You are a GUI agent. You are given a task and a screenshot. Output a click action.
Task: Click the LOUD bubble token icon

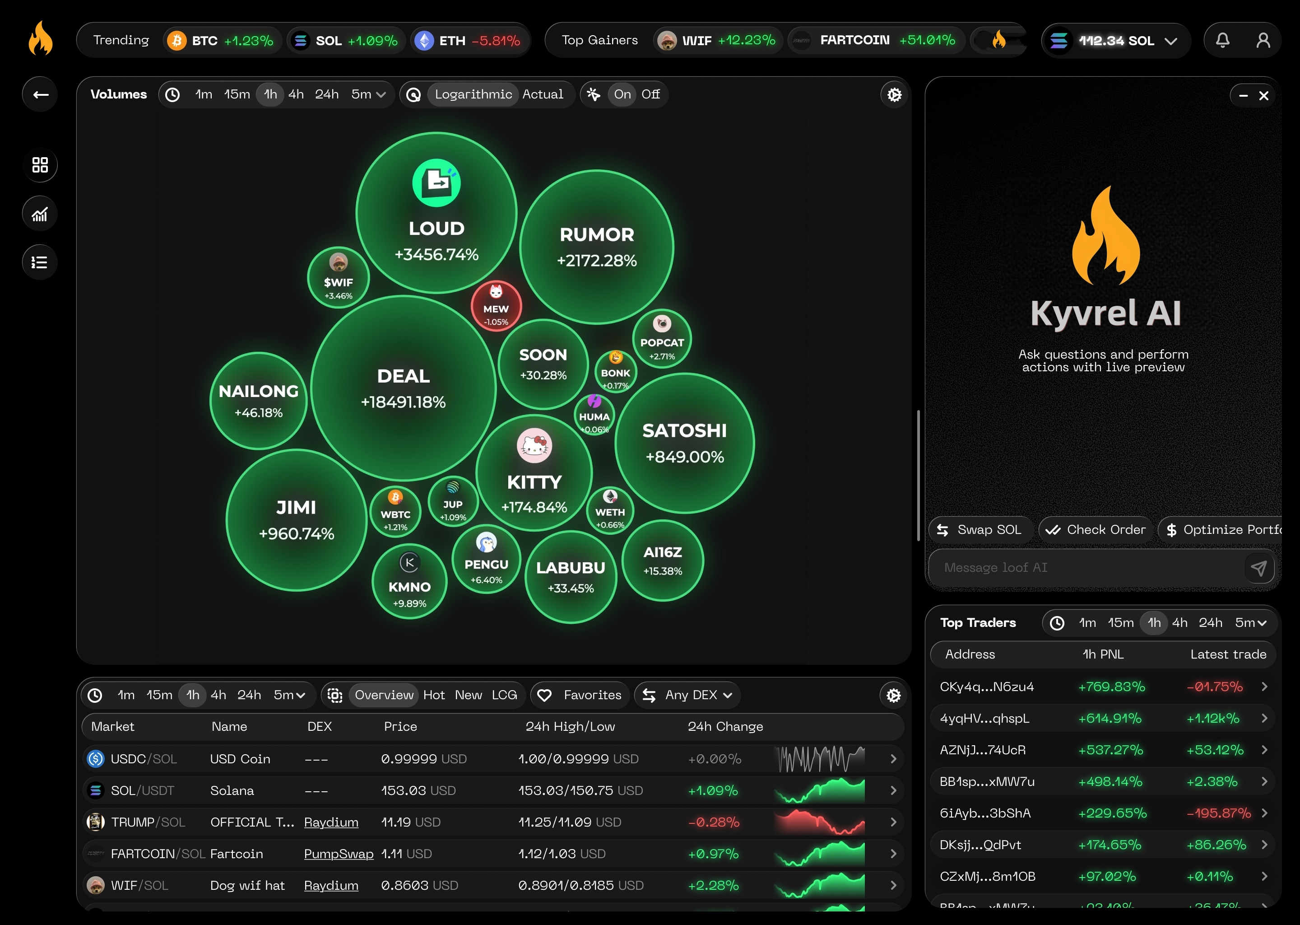pyautogui.click(x=436, y=183)
